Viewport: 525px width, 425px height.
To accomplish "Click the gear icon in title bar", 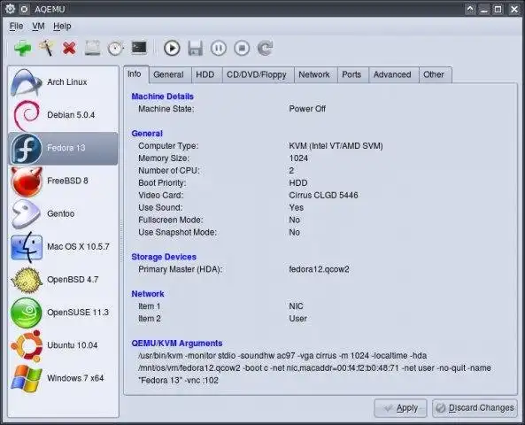I will 10,9.
